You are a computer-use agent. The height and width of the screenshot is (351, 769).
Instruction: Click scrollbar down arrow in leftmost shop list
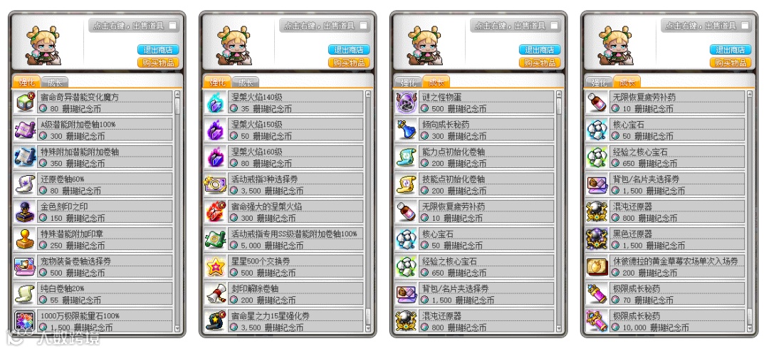point(177,328)
